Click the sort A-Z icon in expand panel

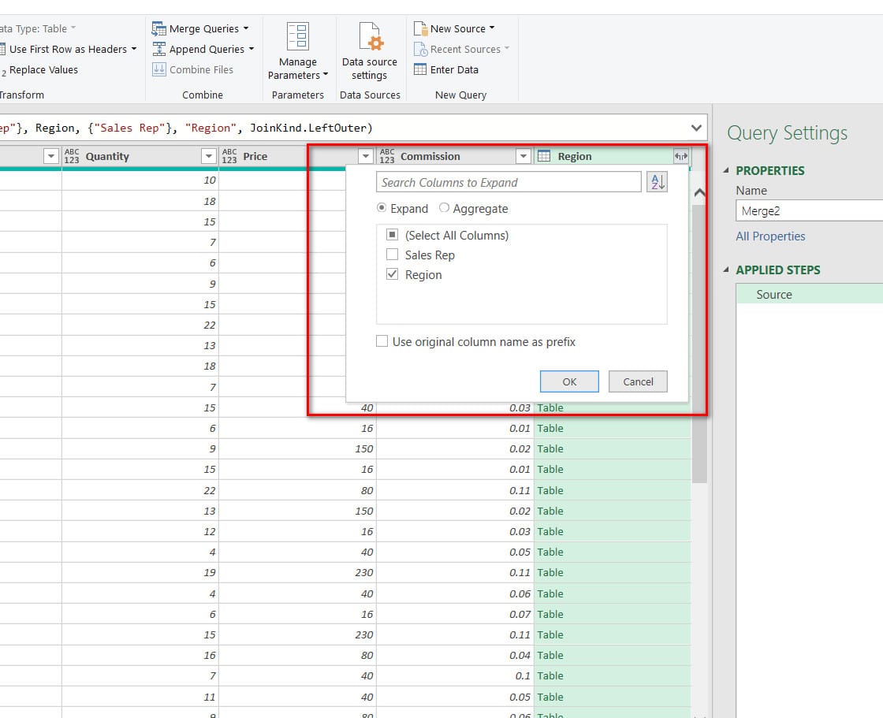click(657, 182)
